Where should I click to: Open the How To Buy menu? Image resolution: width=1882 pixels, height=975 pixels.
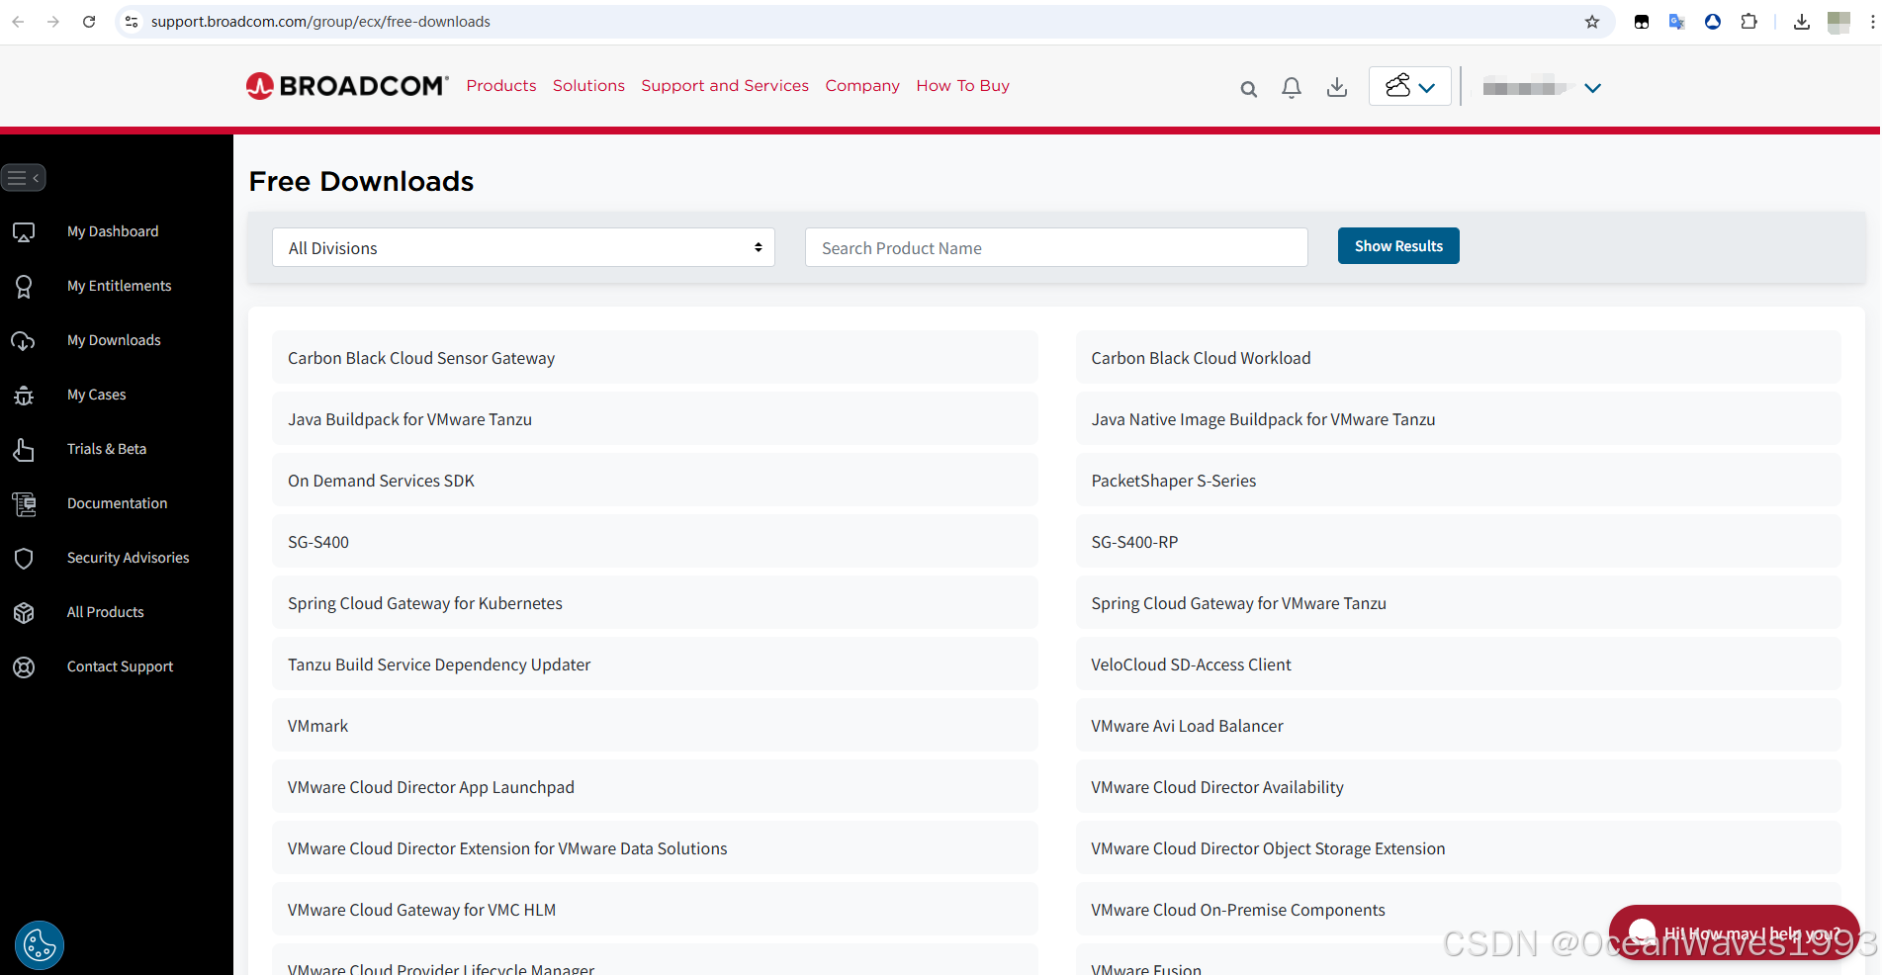pos(962,86)
